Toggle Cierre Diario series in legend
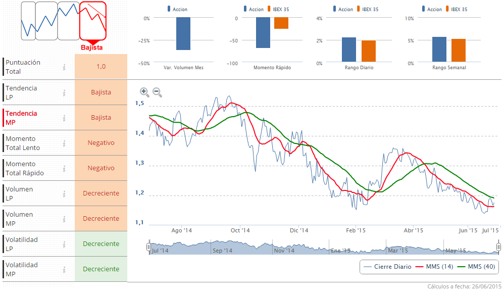Screen dimensions: 504x295 (387, 267)
